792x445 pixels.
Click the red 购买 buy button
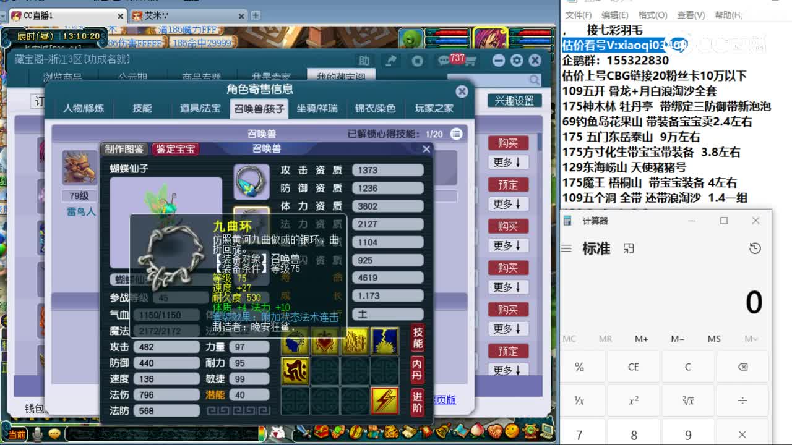(507, 143)
